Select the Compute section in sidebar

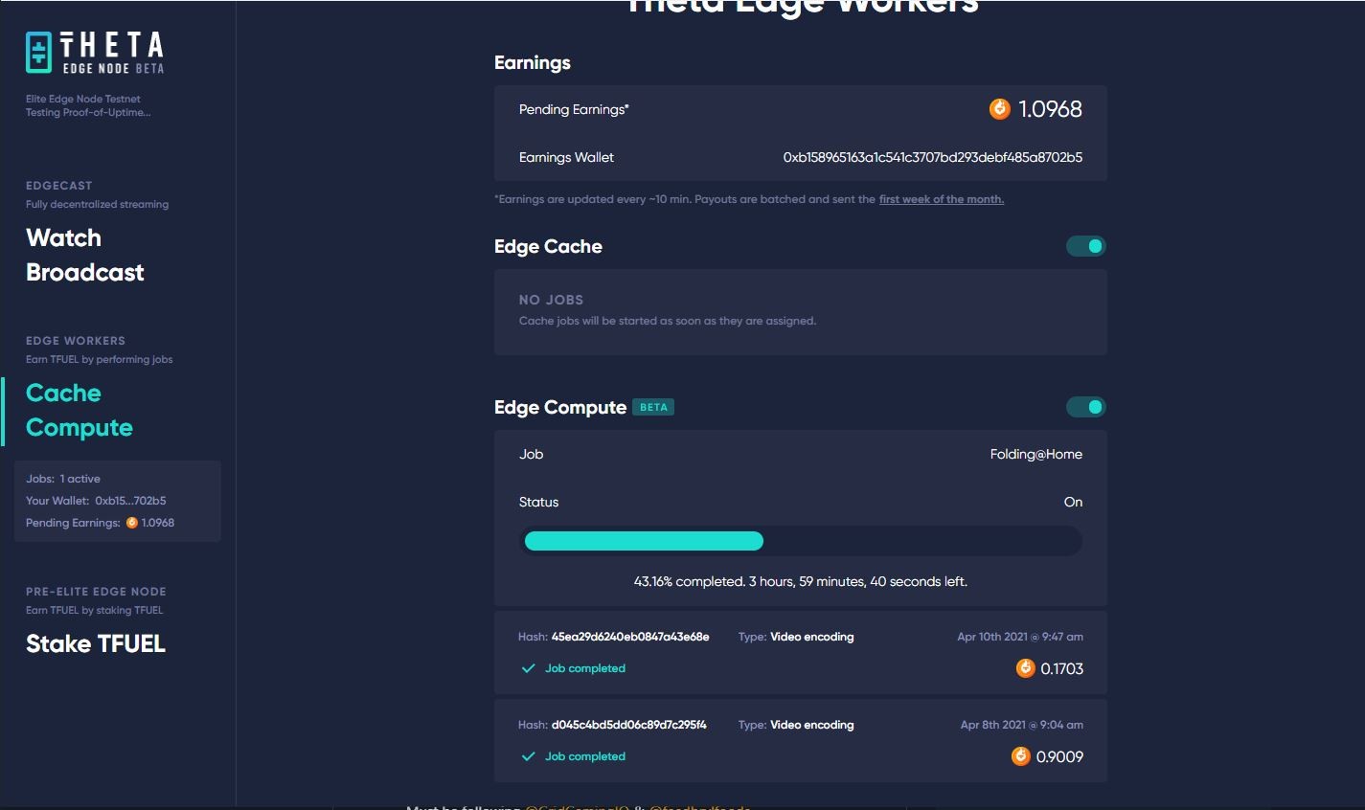pos(80,428)
